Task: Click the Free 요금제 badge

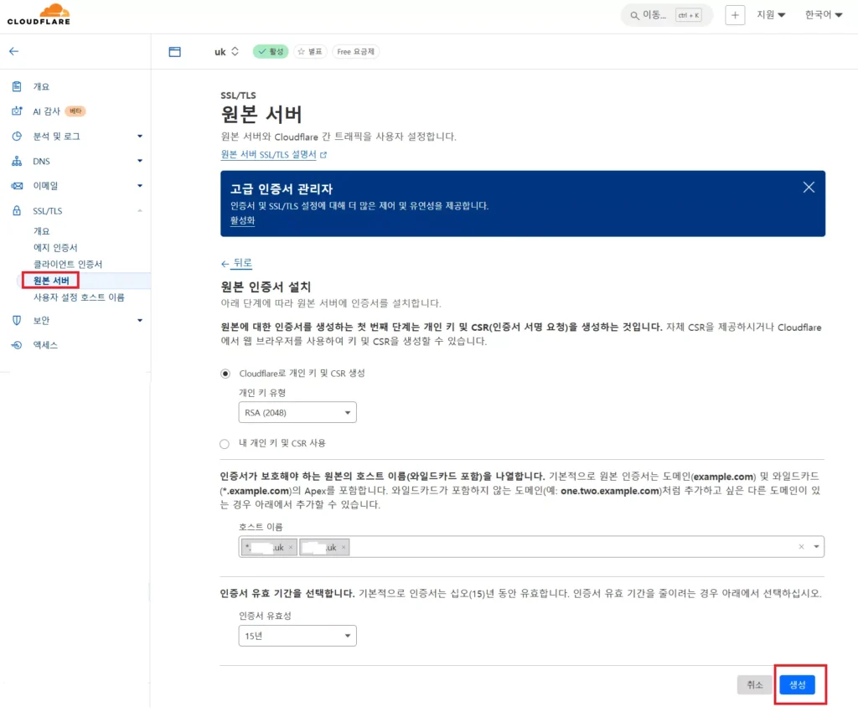Action: click(x=355, y=51)
